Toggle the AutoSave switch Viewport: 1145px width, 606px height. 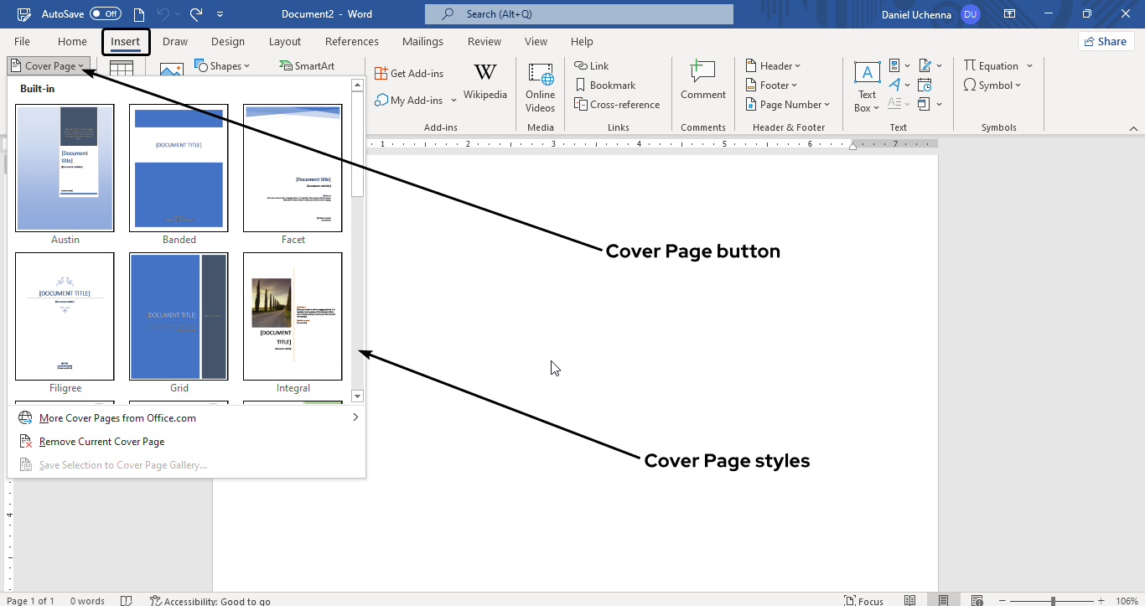(x=106, y=14)
